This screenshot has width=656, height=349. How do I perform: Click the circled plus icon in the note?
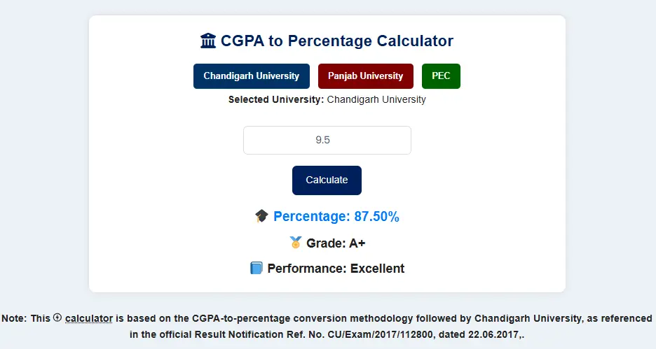coord(57,318)
